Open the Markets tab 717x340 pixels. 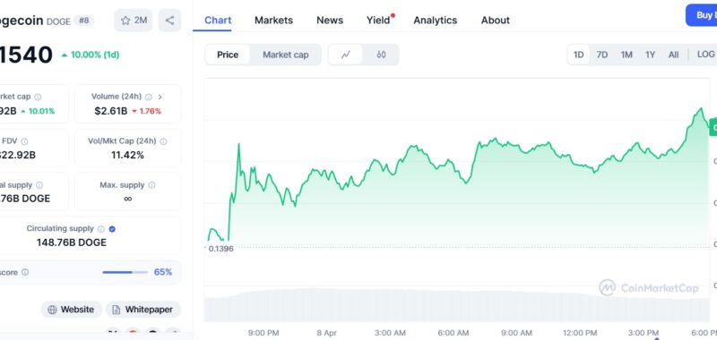(x=273, y=20)
